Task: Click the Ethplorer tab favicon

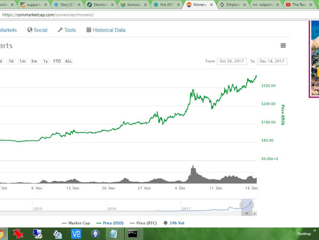Action: click(222, 5)
